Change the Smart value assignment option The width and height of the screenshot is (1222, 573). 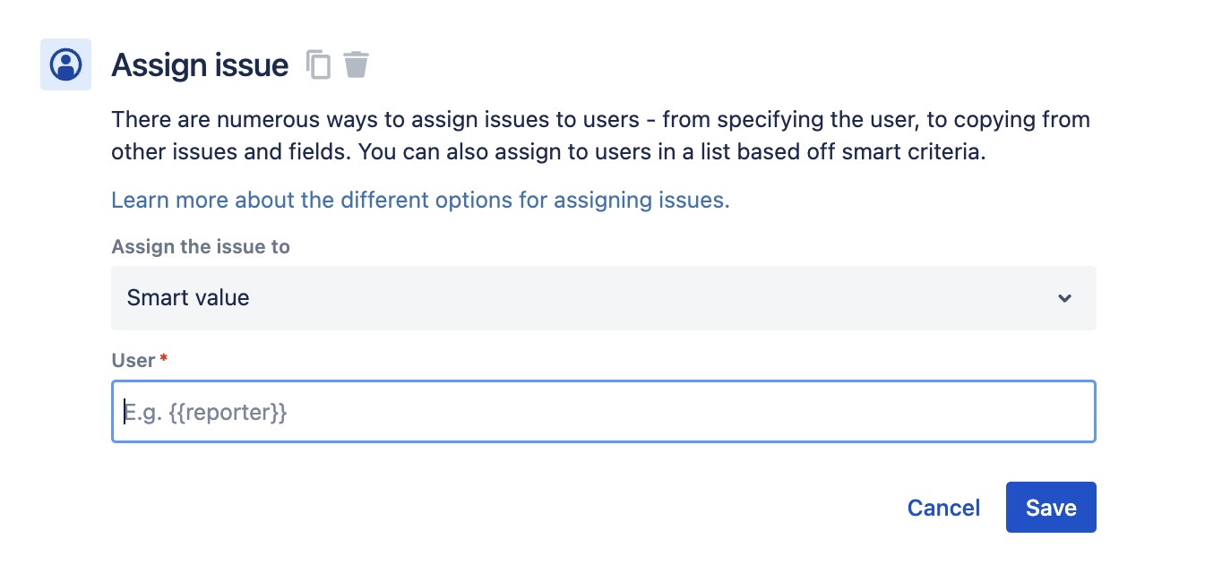pyautogui.click(x=603, y=297)
